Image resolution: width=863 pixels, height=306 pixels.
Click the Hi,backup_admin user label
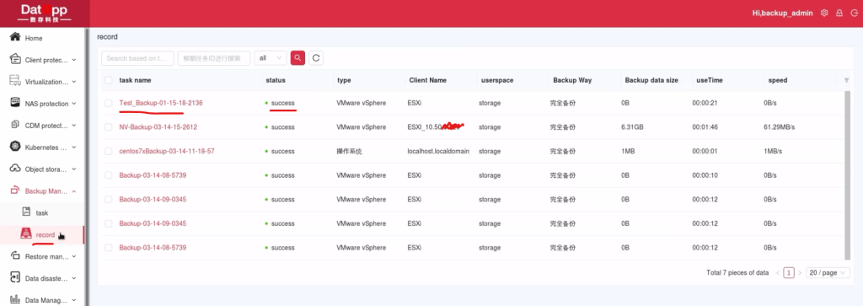tap(782, 13)
